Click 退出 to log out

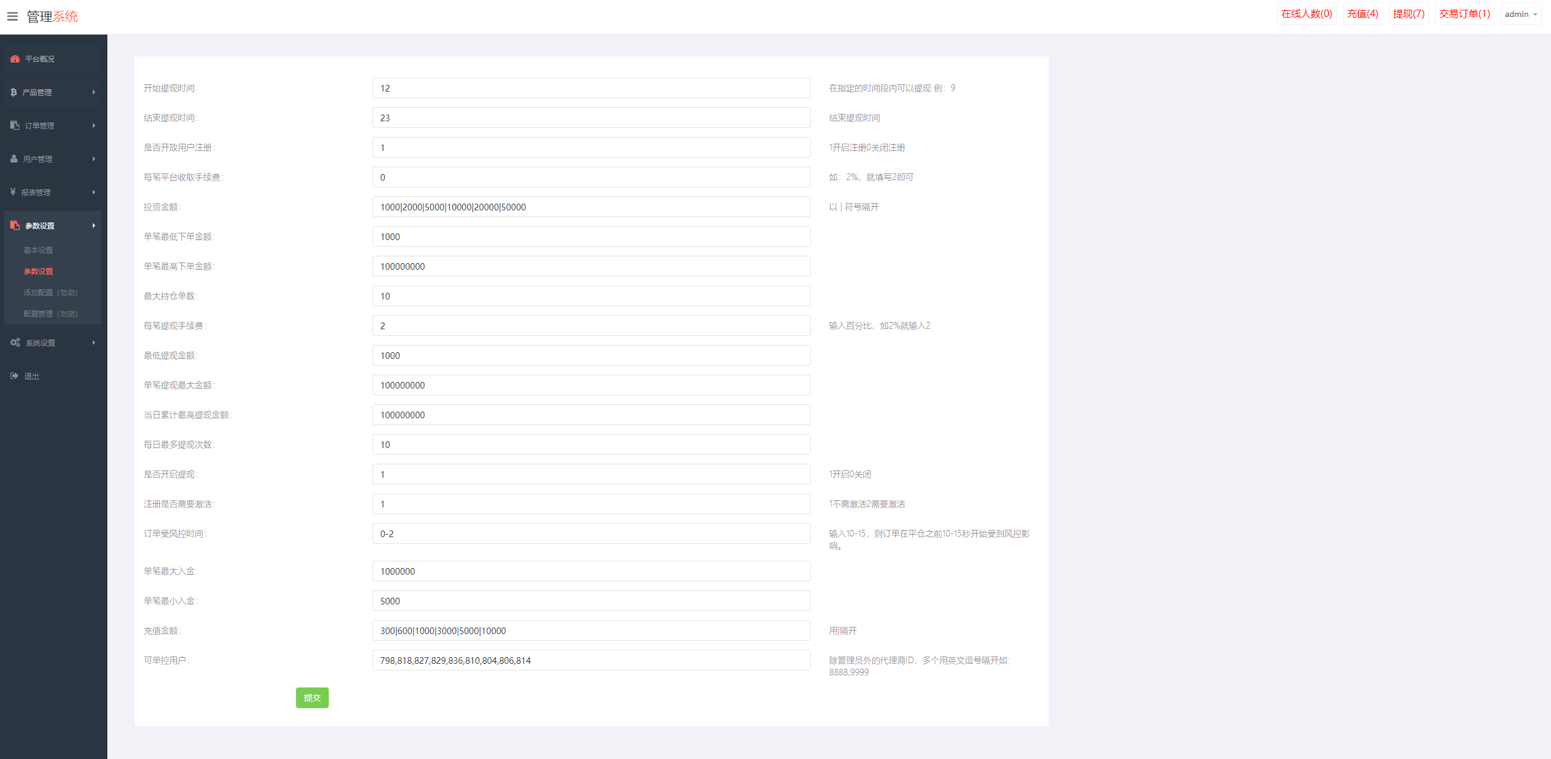(x=32, y=376)
